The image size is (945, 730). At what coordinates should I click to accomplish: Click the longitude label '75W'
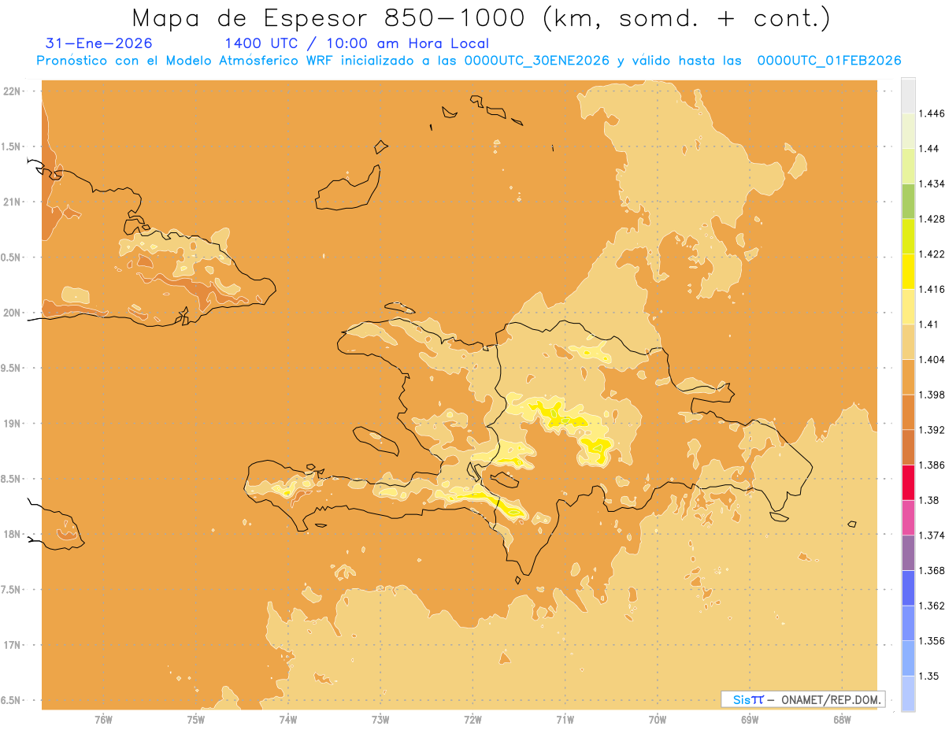(x=195, y=719)
